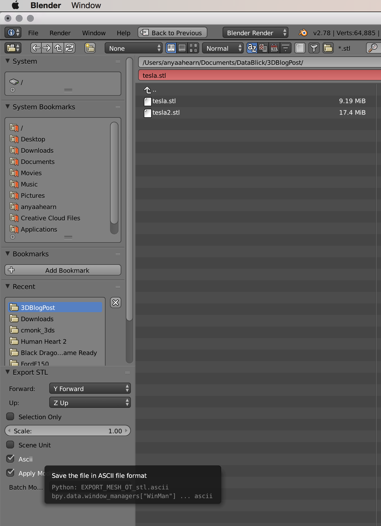
Task: Click plus icon under System Bookmarks list
Action: tap(13, 237)
